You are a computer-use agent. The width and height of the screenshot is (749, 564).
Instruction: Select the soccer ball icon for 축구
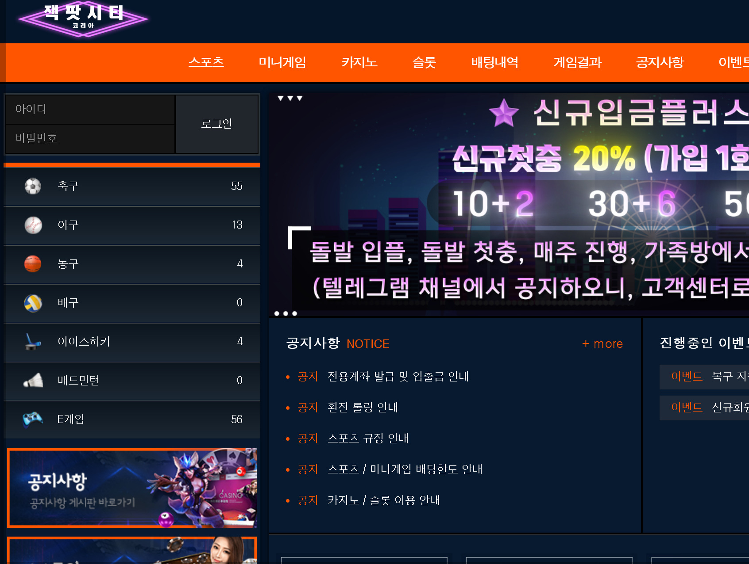coord(33,186)
